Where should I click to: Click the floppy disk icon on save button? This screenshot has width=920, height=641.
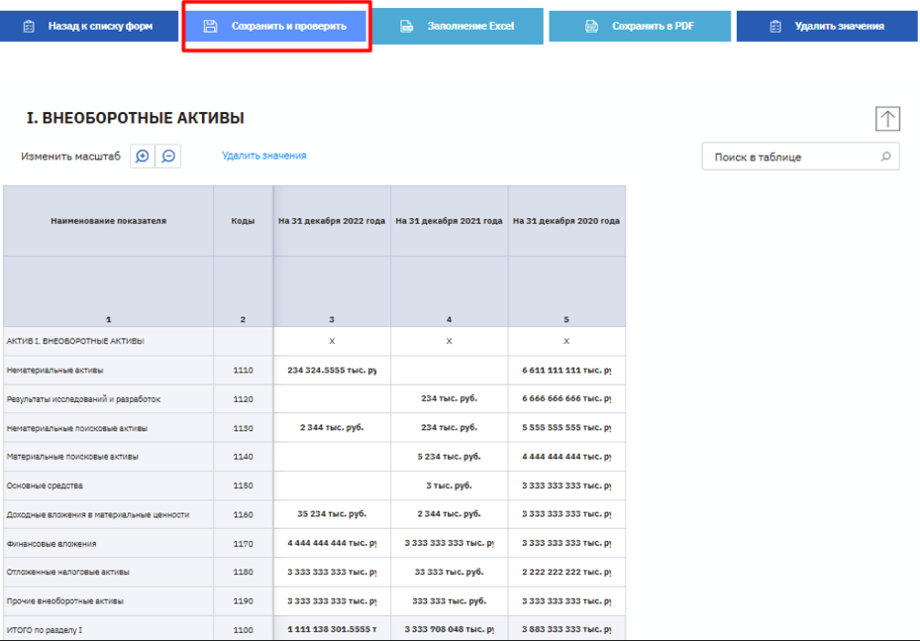(210, 26)
